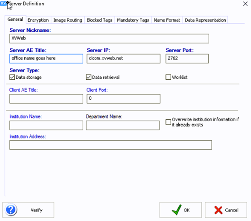
Task: Click the 'Institution Name:' label
Action: (x=26, y=116)
